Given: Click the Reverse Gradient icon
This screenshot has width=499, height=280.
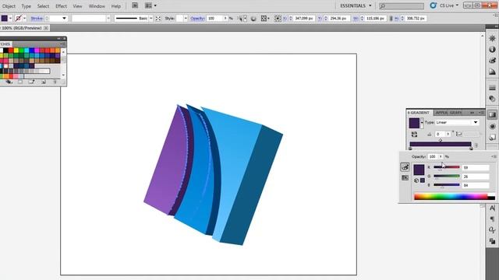Looking at the screenshot, I should click(x=414, y=135).
